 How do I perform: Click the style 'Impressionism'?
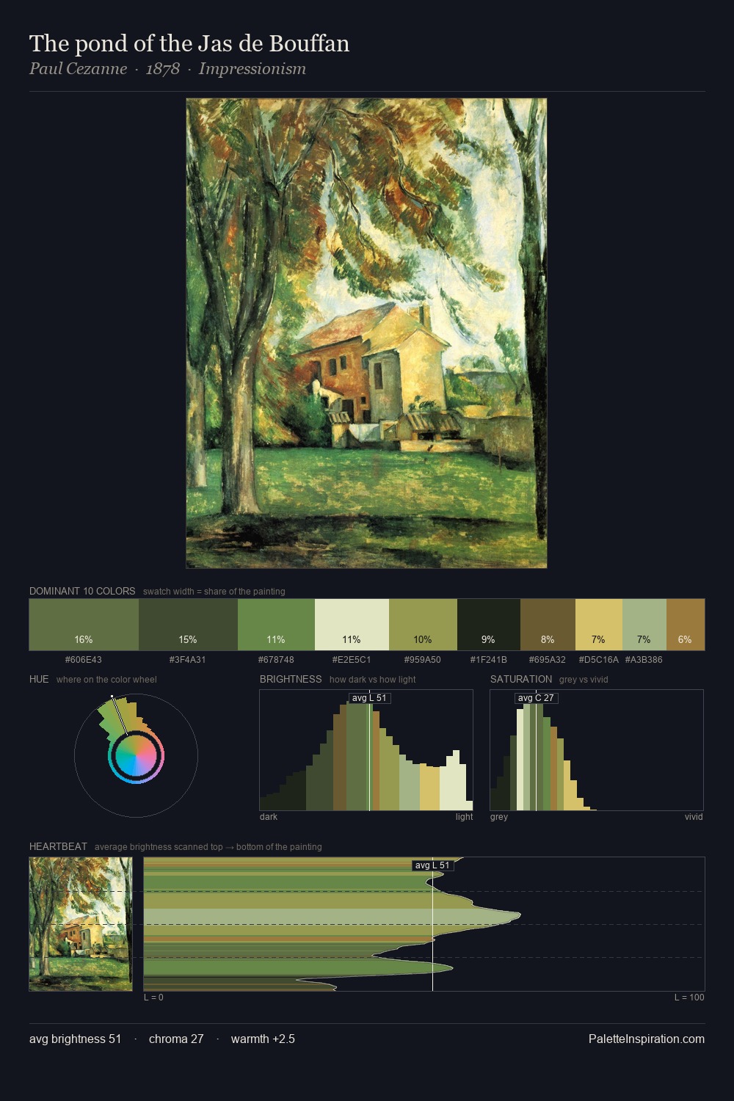click(252, 69)
